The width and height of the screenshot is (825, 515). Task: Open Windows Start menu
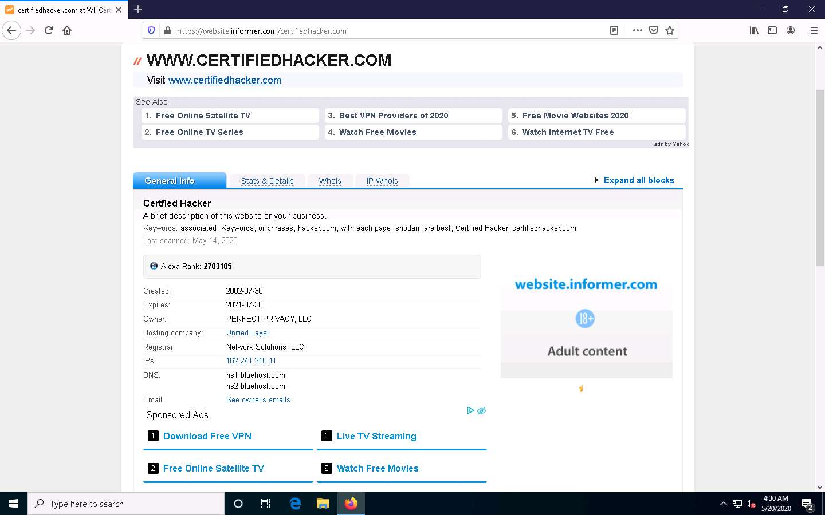point(14,504)
